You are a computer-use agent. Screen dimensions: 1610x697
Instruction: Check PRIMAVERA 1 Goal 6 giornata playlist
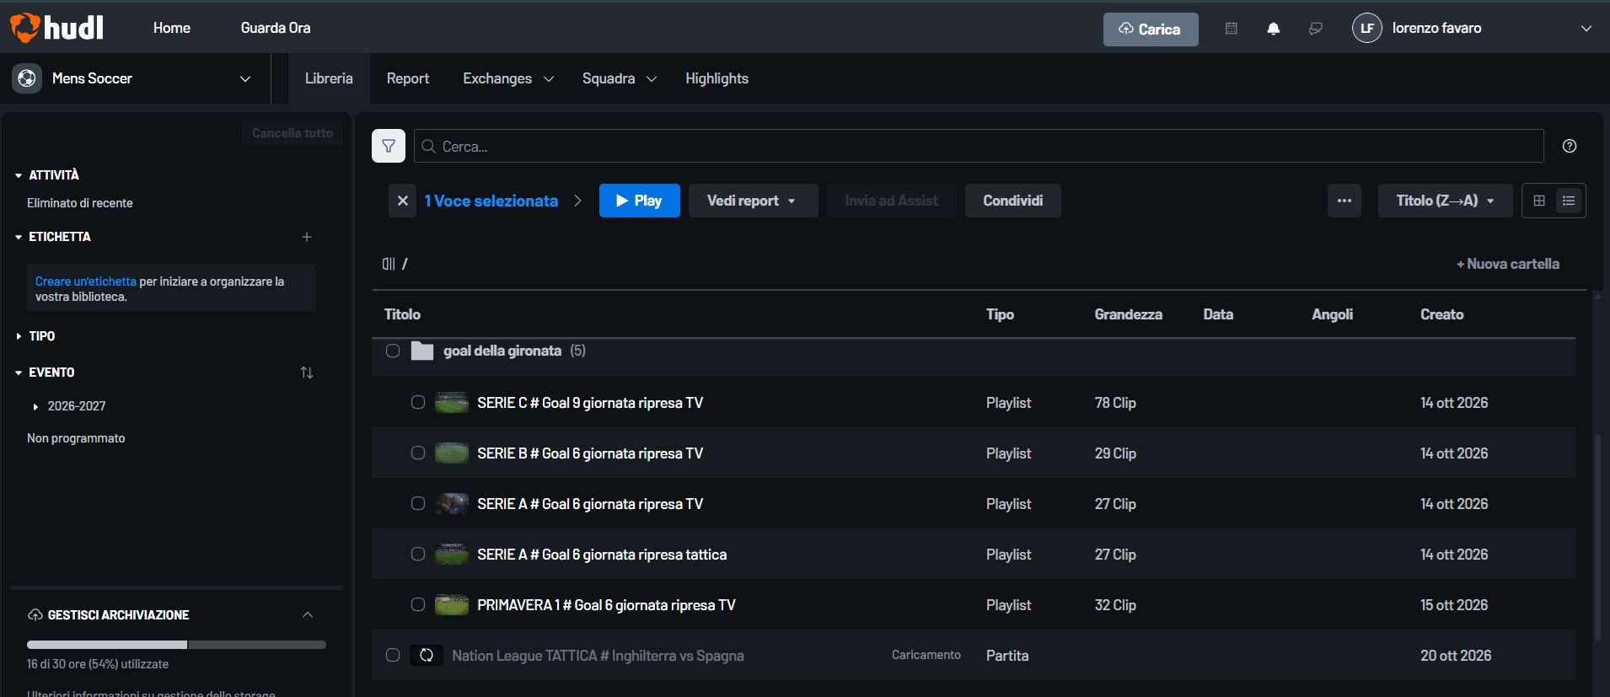pyautogui.click(x=418, y=605)
